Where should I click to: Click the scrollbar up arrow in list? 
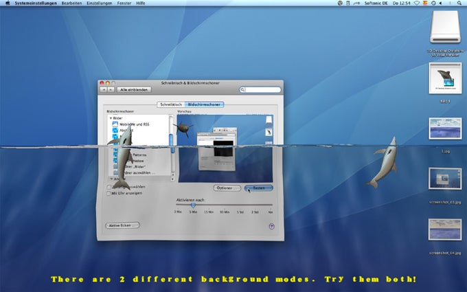click(172, 175)
